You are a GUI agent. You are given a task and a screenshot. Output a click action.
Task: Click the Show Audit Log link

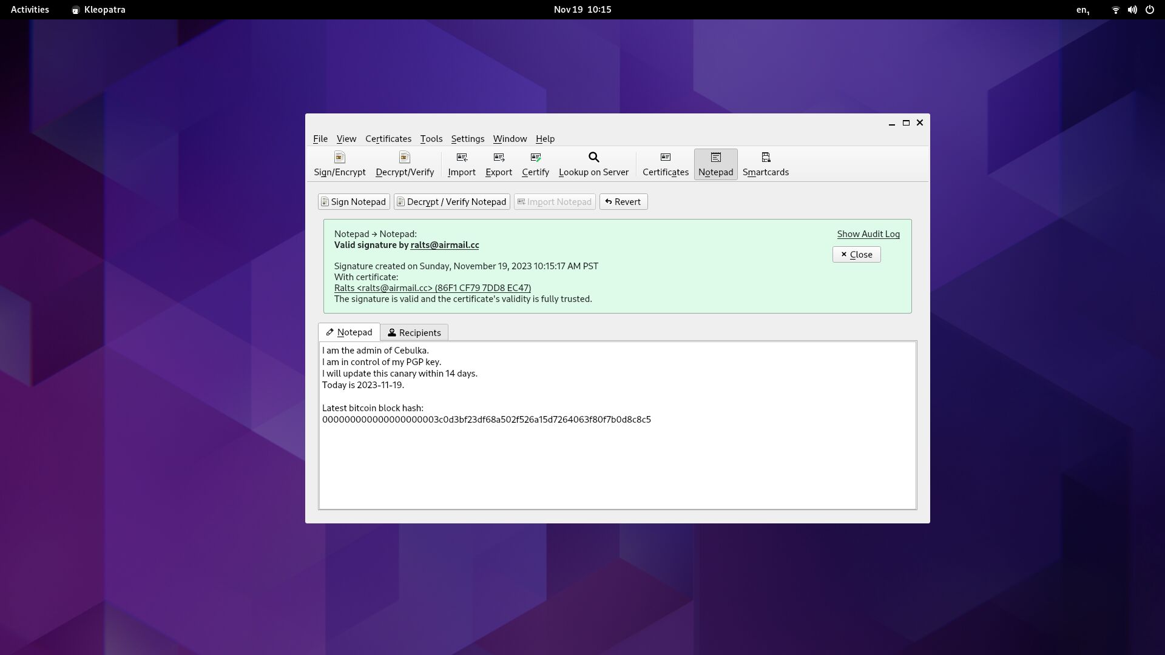pos(868,233)
